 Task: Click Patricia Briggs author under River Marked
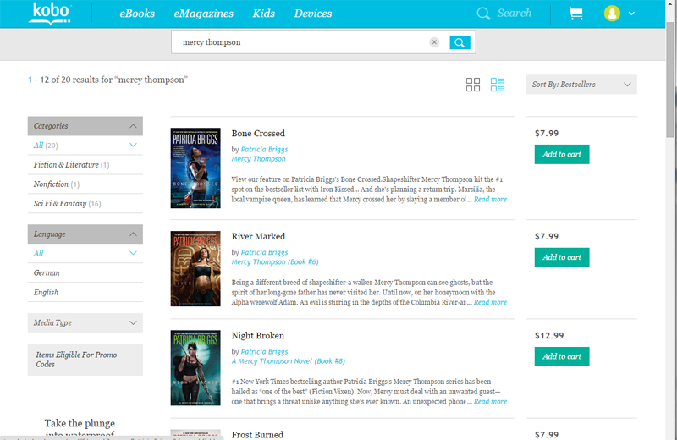click(x=264, y=252)
